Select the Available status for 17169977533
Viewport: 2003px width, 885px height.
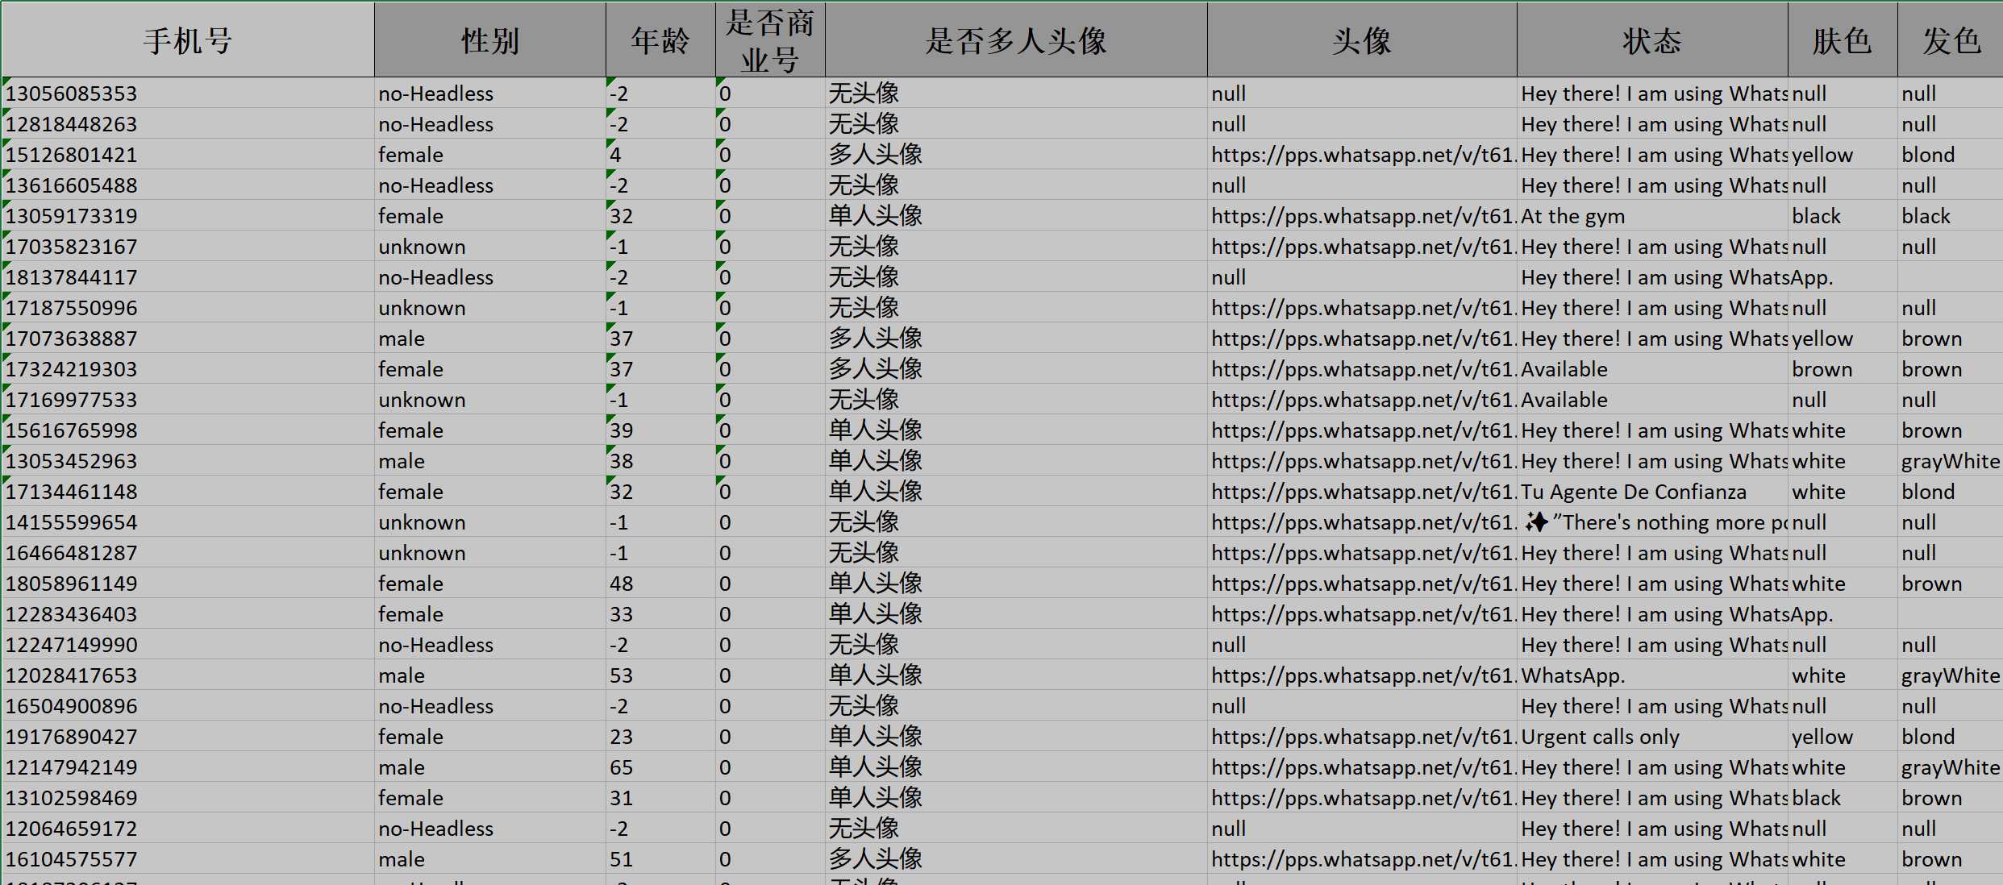point(1652,400)
